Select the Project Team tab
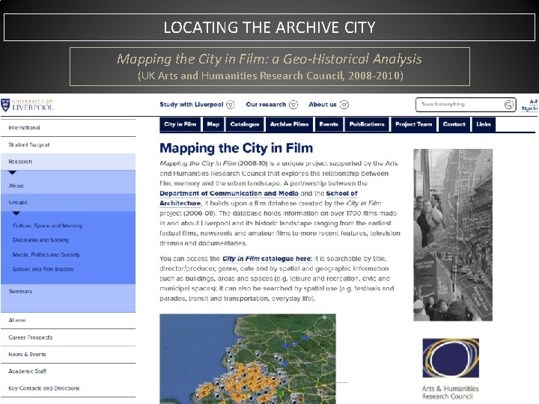The image size is (539, 404). point(413,124)
